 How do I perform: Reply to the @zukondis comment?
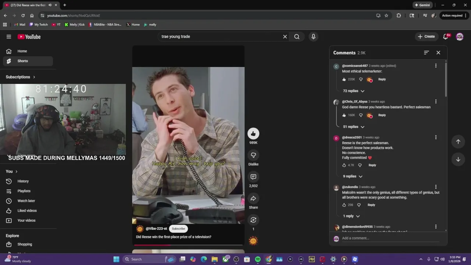[x=371, y=205]
